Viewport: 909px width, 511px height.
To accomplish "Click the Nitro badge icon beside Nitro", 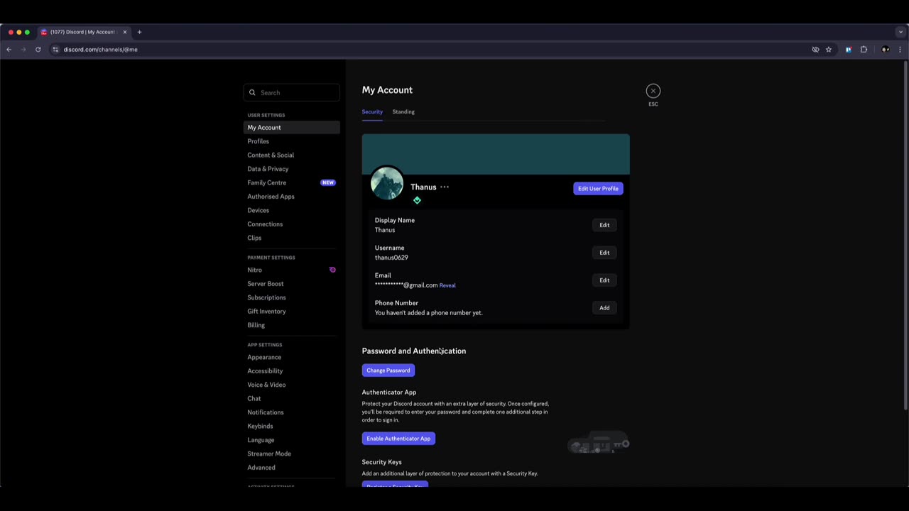I will (332, 270).
